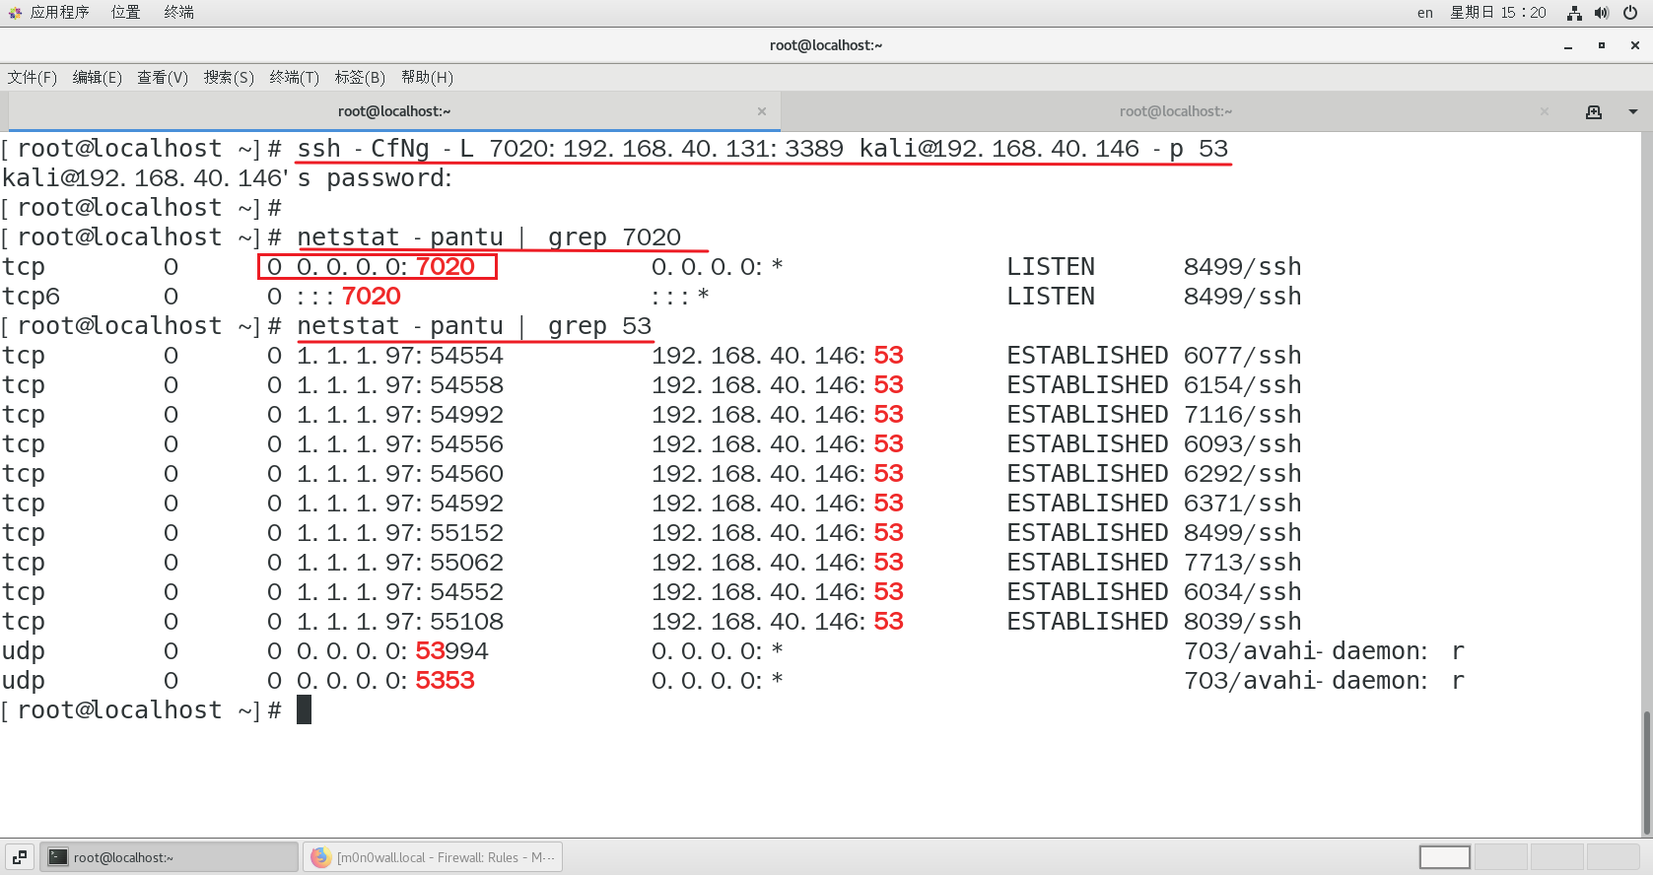The width and height of the screenshot is (1653, 875).
Task: Click the terminal cursor at last prompt
Action: [305, 709]
